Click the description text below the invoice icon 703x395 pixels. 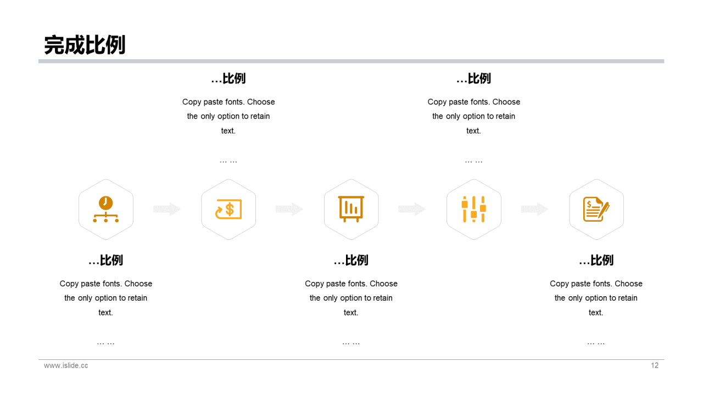point(596,298)
